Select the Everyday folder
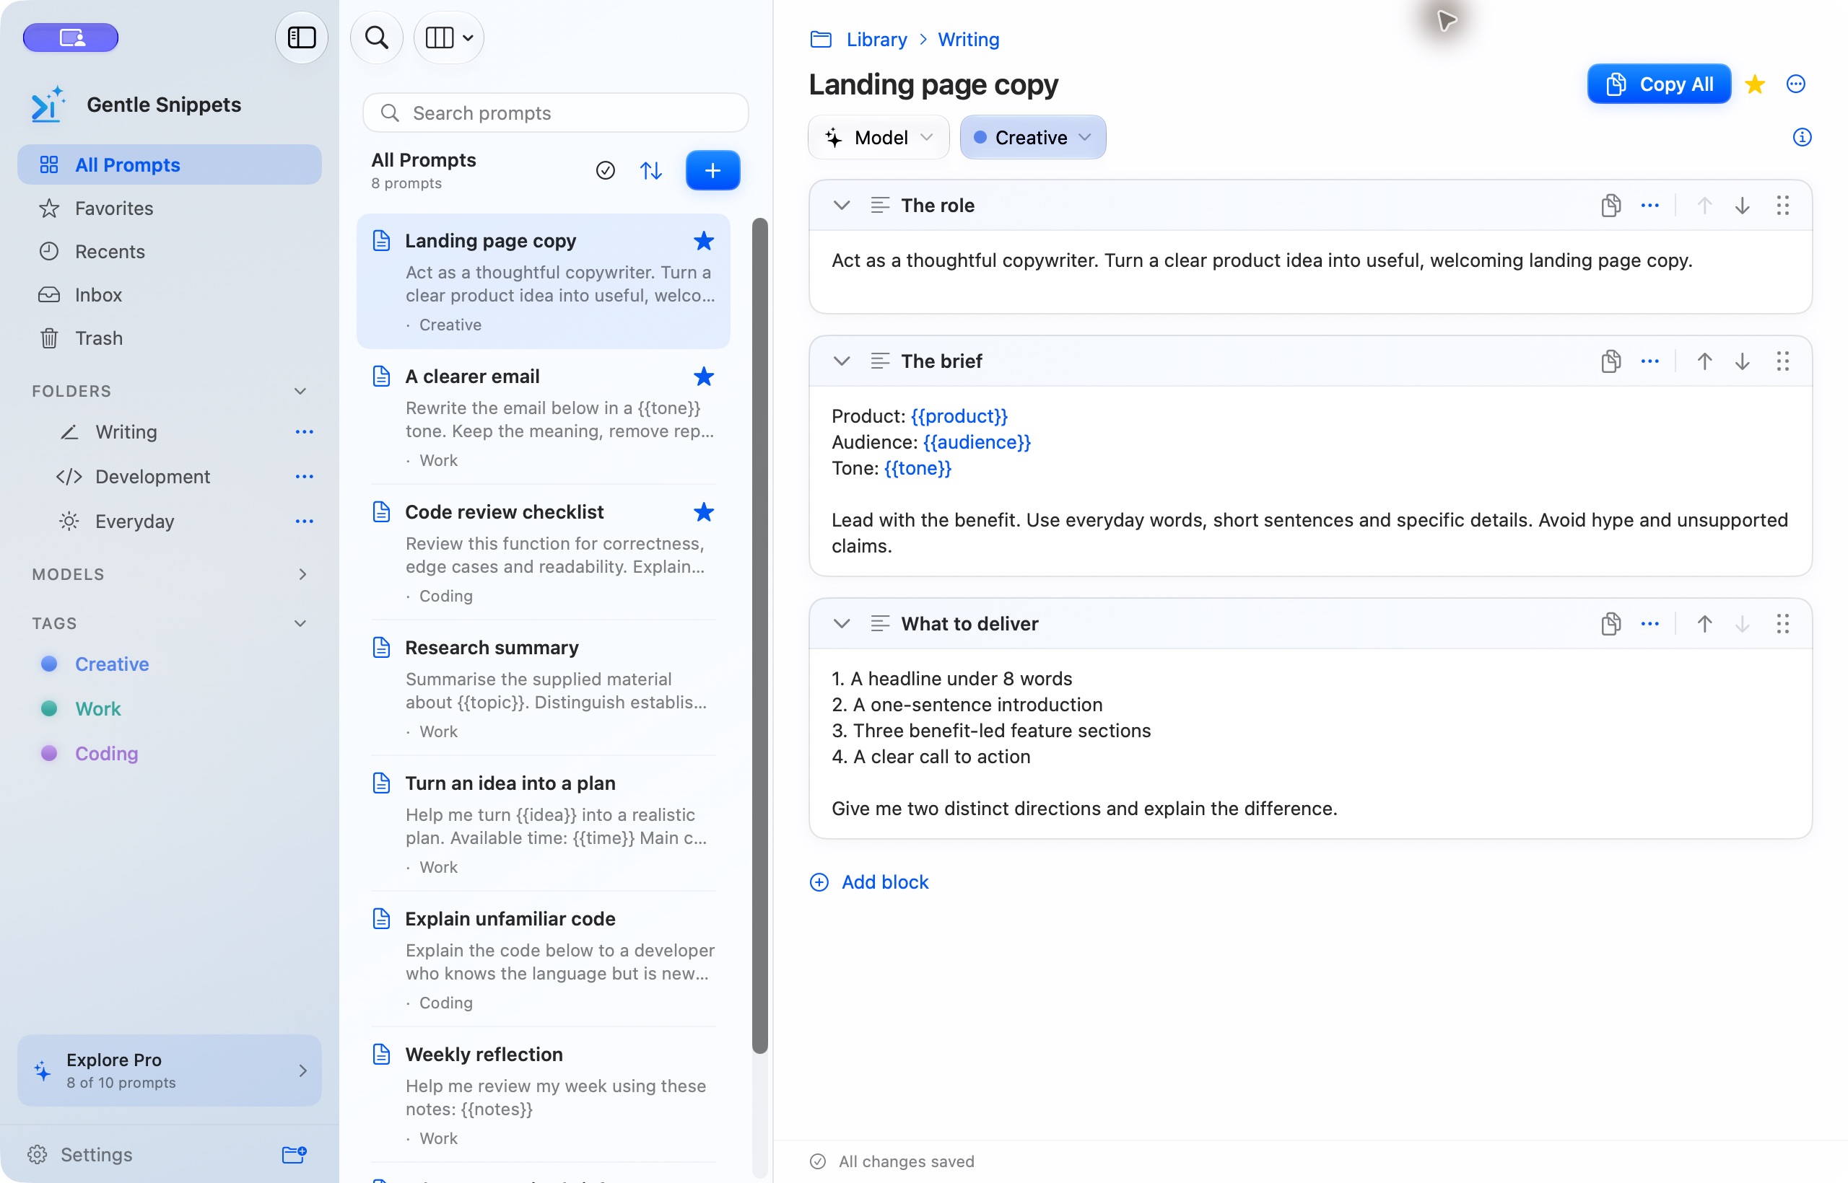Screen dimensions: 1848x1183 [134, 521]
